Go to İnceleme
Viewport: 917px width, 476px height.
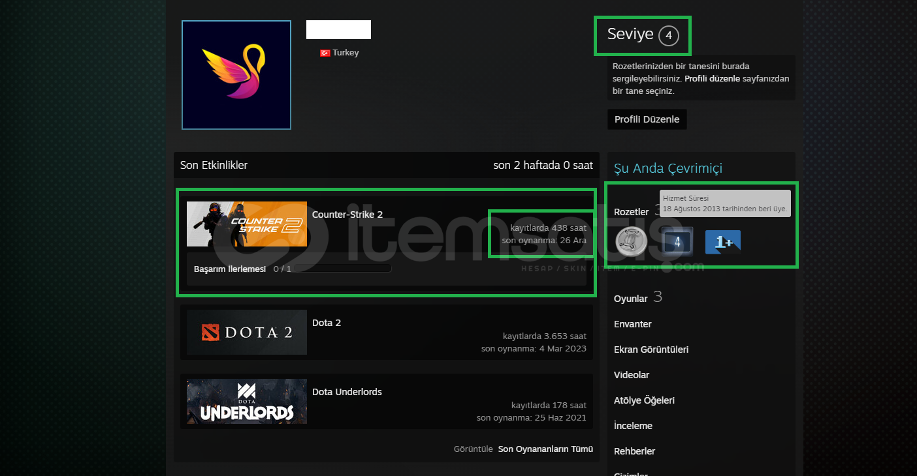click(633, 426)
